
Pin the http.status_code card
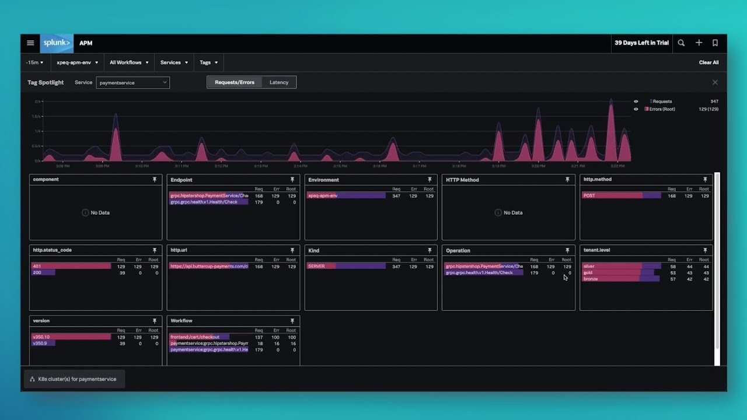click(155, 250)
